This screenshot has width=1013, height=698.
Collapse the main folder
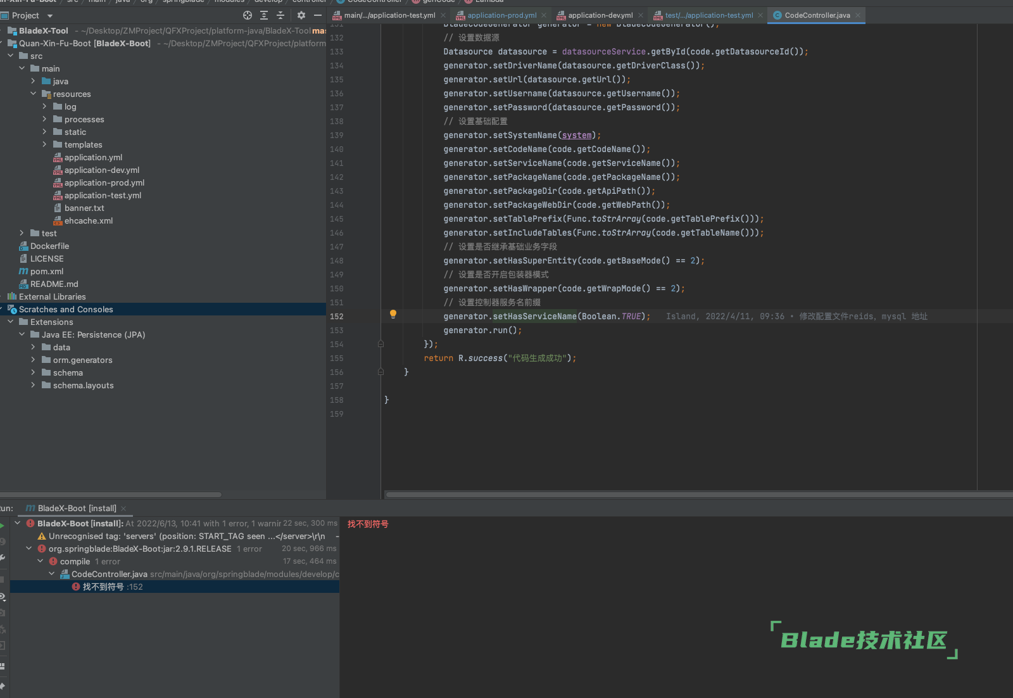point(22,68)
